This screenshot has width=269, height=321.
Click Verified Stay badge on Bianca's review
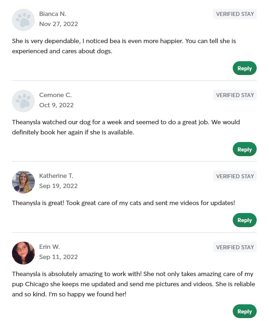235,14
